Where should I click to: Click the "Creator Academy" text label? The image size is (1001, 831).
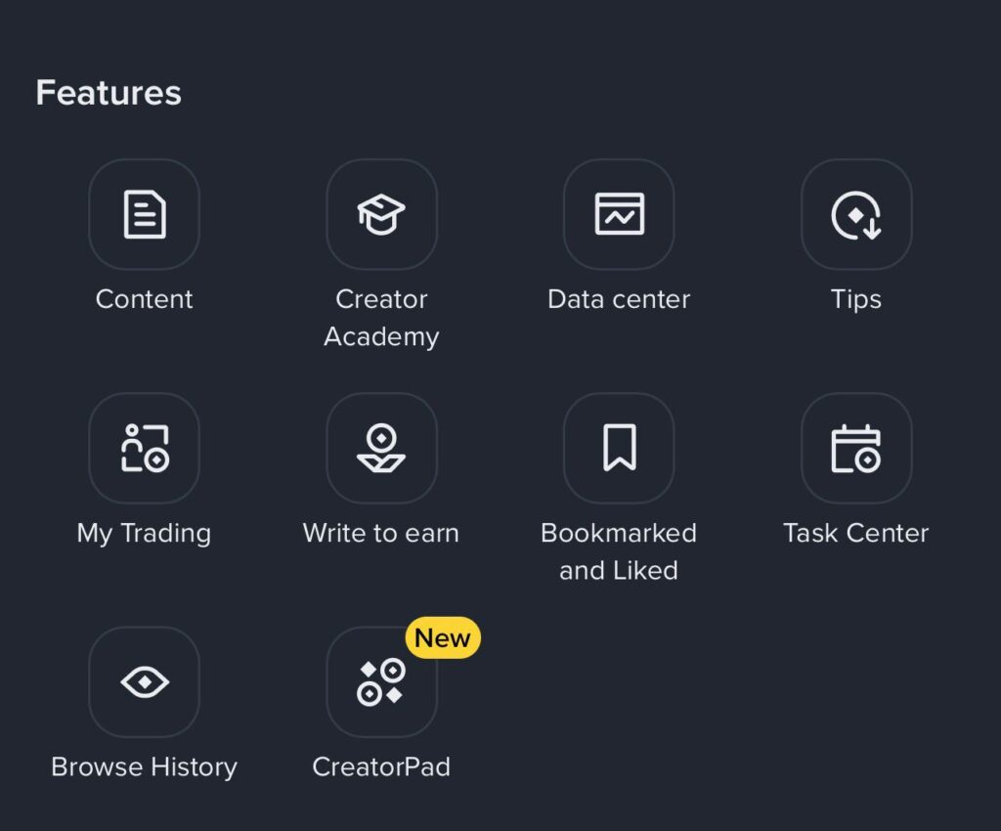tap(381, 318)
